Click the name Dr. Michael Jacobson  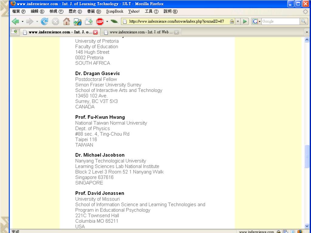100,155
